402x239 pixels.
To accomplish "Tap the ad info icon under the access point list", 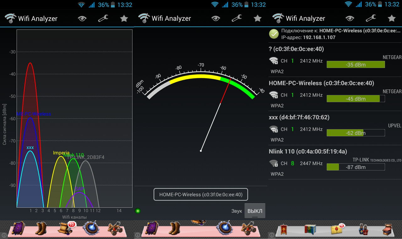I will (x=272, y=235).
